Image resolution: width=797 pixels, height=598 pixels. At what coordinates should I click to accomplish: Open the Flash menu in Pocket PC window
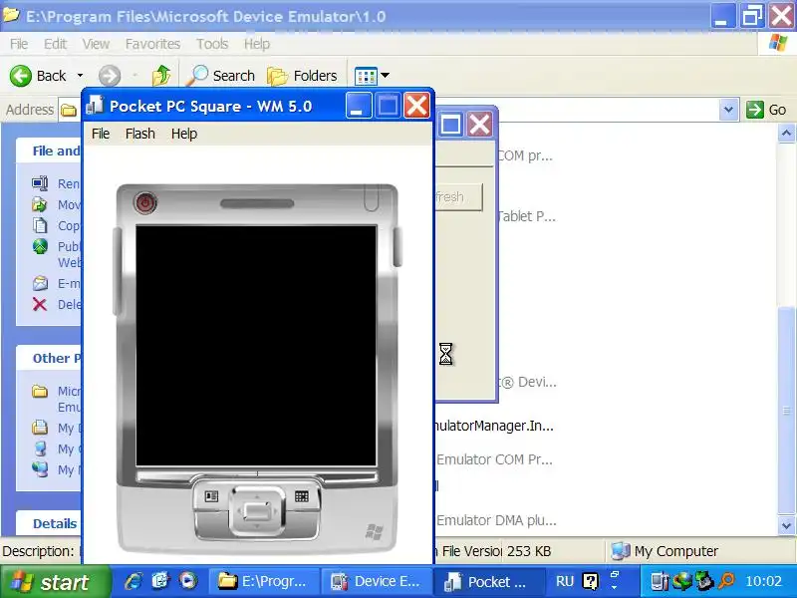click(x=139, y=134)
